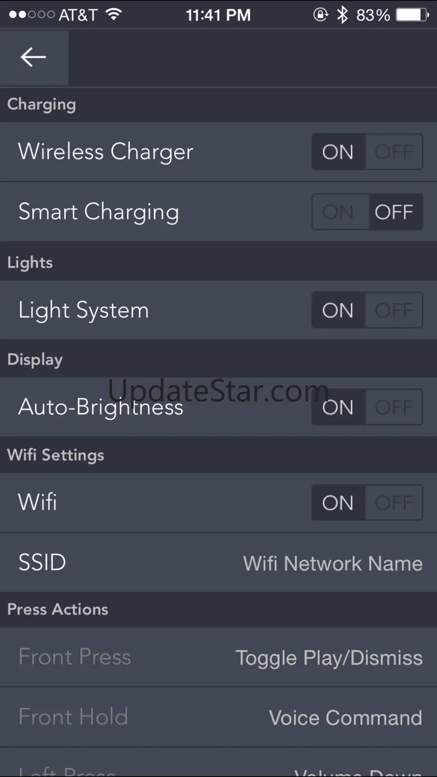Tap the Toggle Play/Dismiss value
Screen dimensions: 437x777
pyautogui.click(x=329, y=658)
